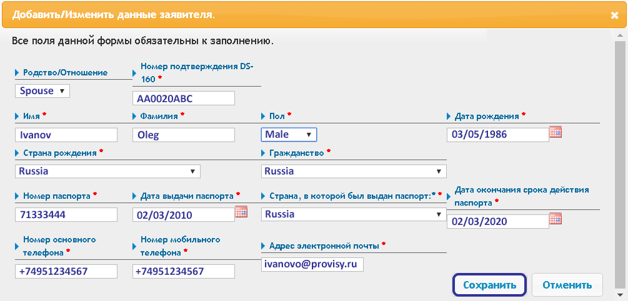Click the Сохранить button

pyautogui.click(x=489, y=285)
